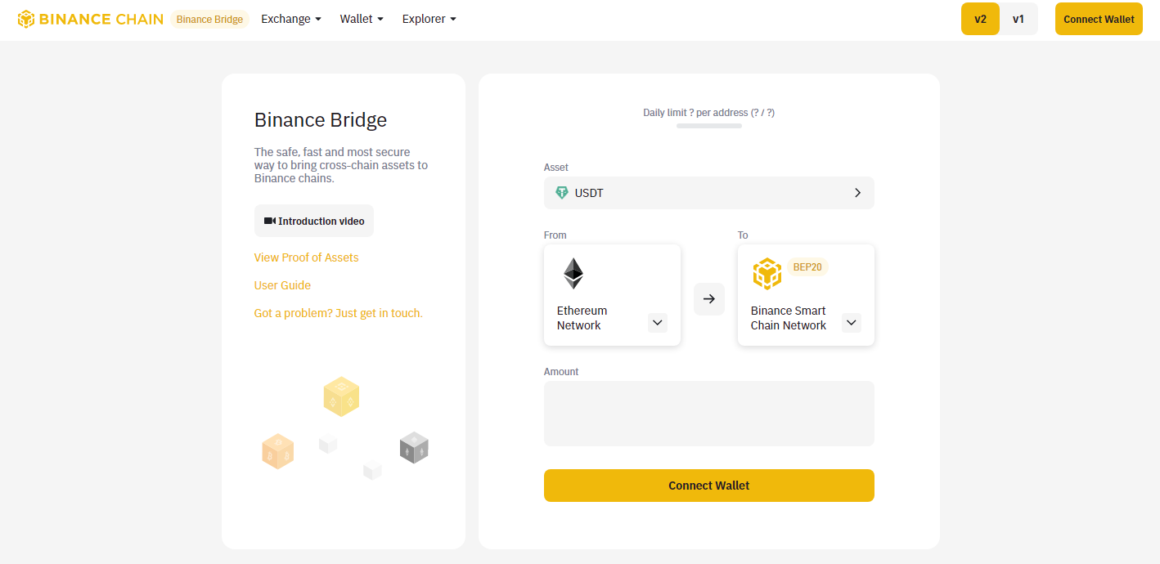Open the USDT asset selector
1160x564 pixels.
(x=709, y=193)
